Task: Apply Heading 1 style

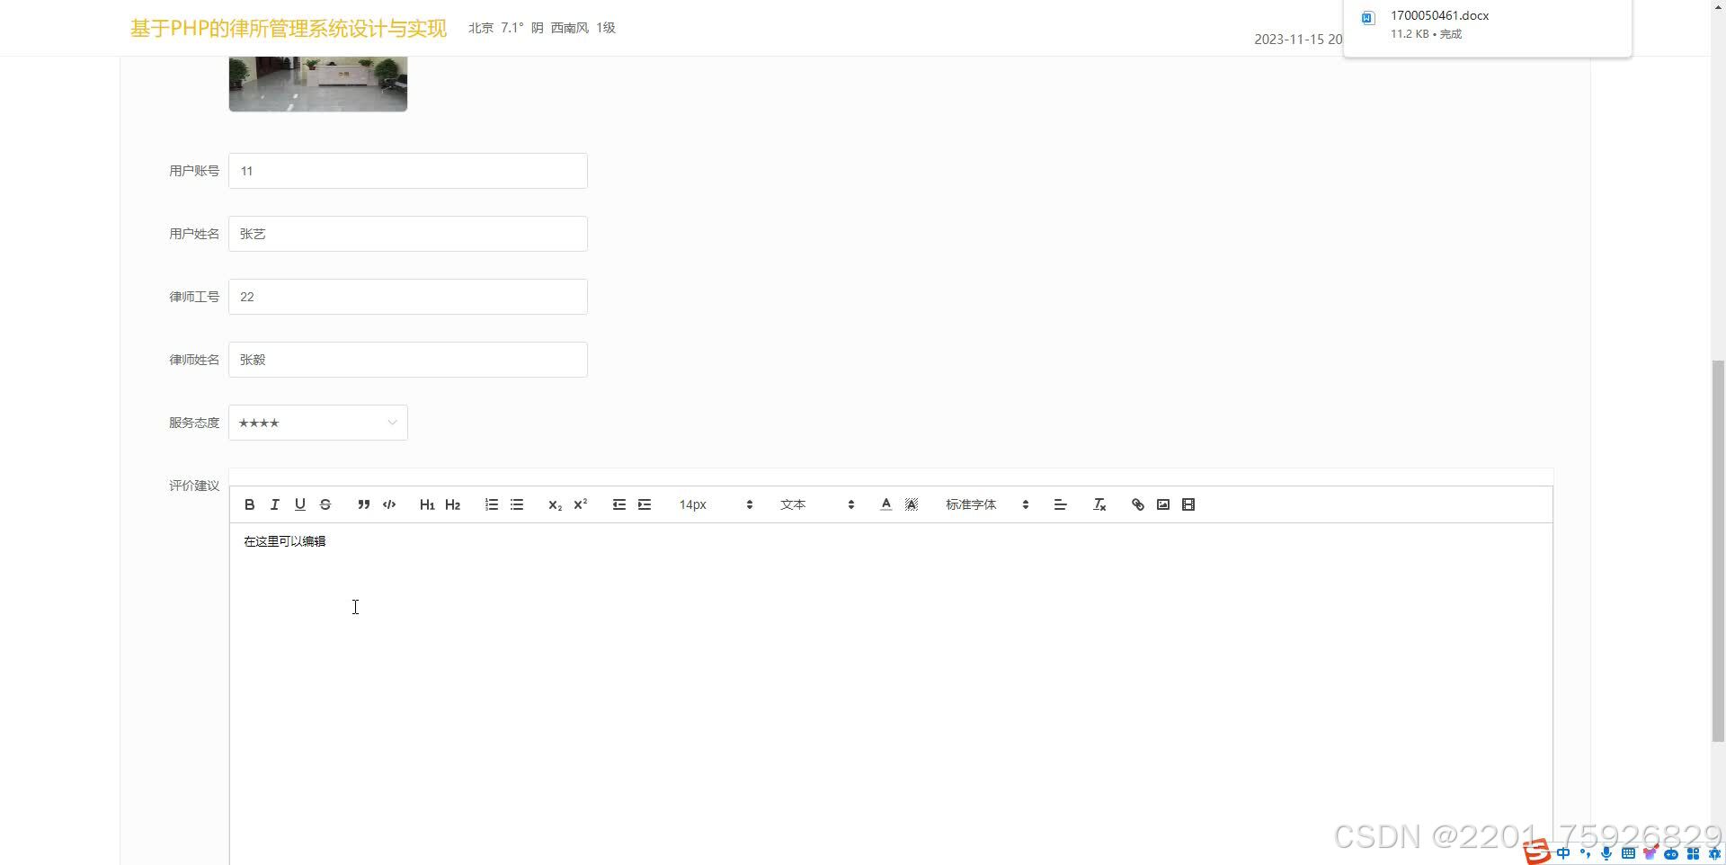Action: click(x=427, y=504)
